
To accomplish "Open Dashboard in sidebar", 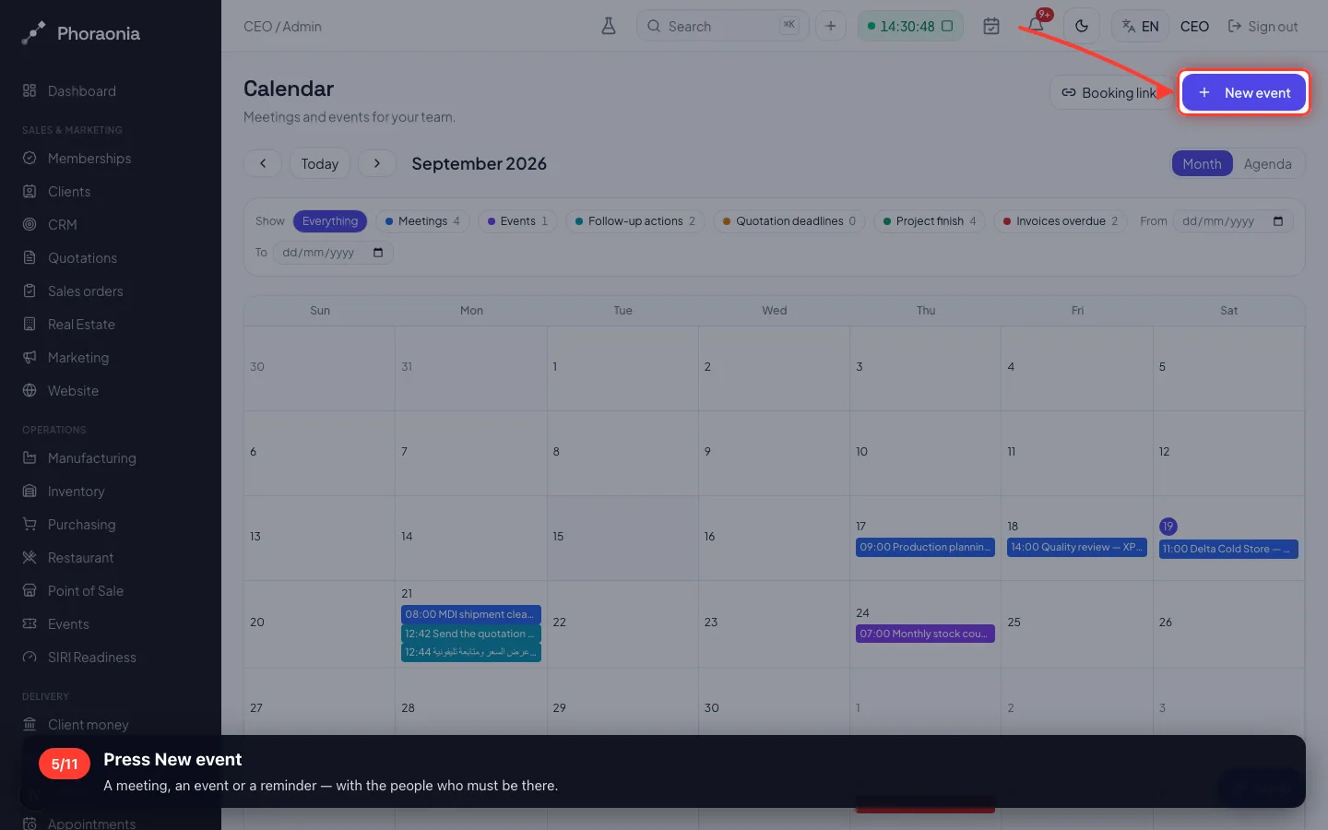I will click(111, 91).
